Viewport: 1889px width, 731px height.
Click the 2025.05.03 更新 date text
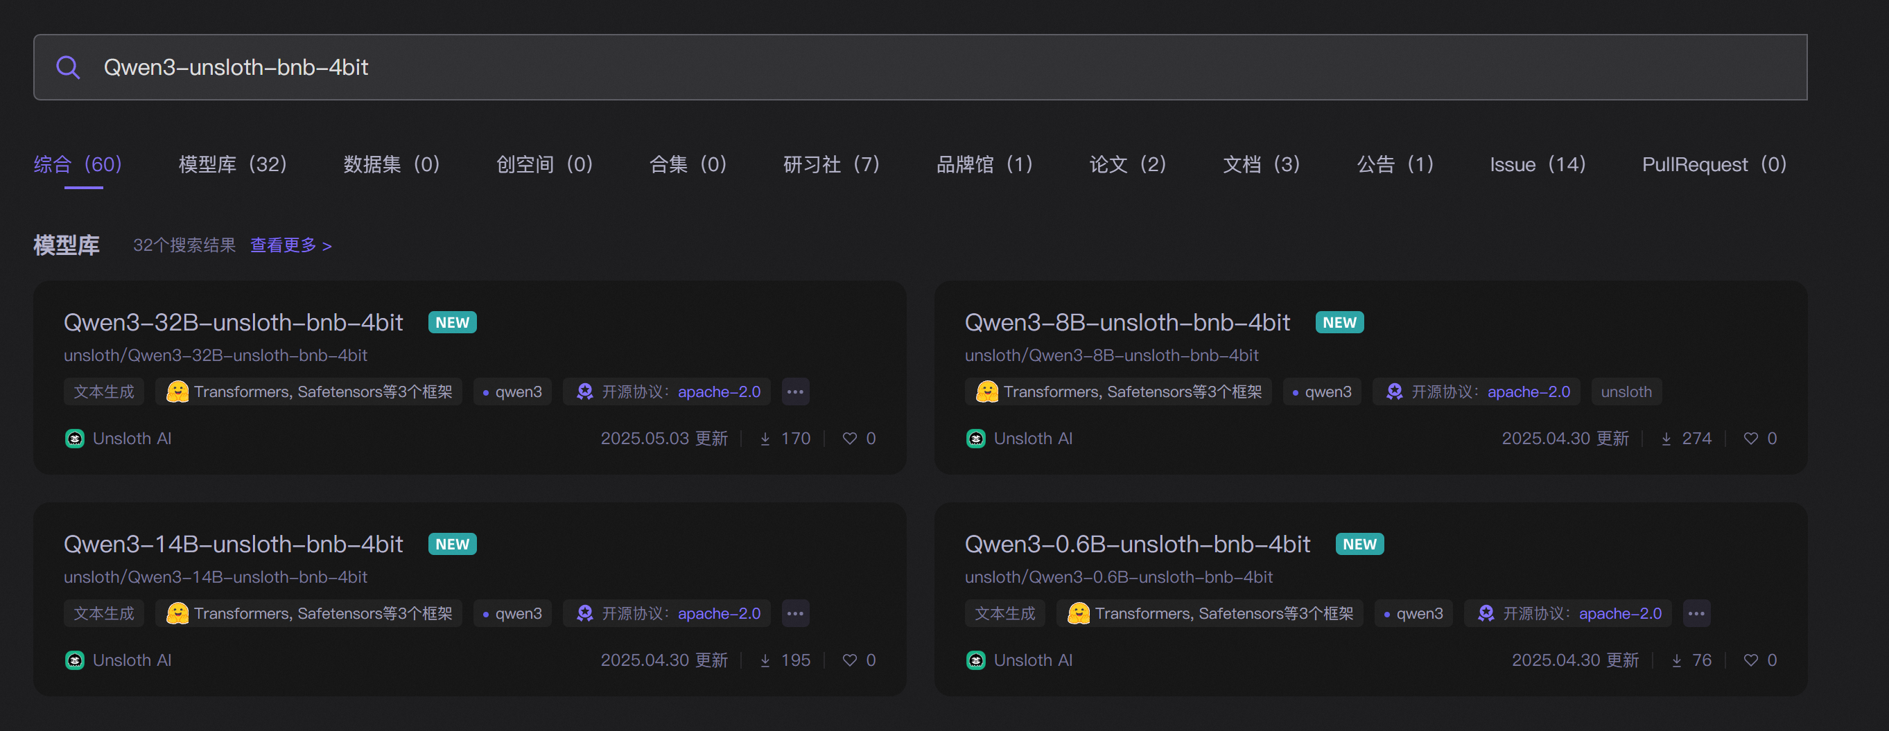(664, 439)
